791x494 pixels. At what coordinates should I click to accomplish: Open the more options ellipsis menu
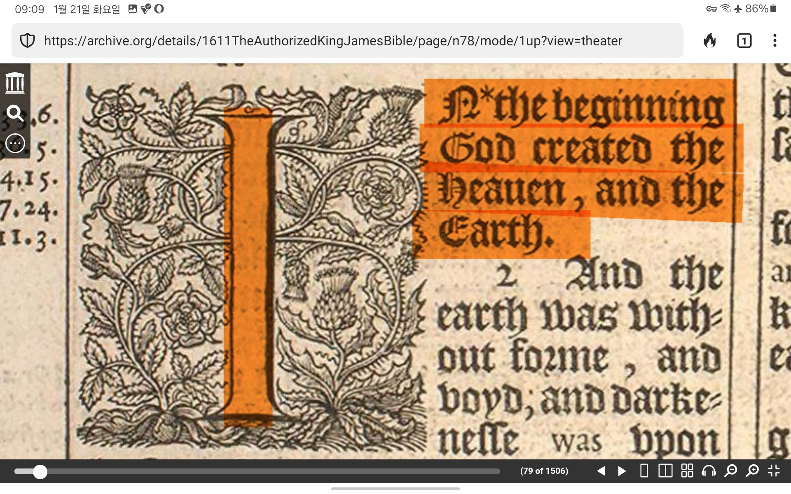(x=15, y=143)
